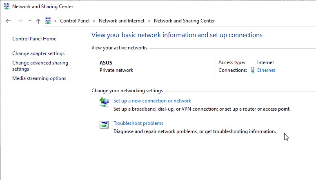The height and width of the screenshot is (180, 316).
Task: Go back with the Back arrow
Action: tap(8, 21)
